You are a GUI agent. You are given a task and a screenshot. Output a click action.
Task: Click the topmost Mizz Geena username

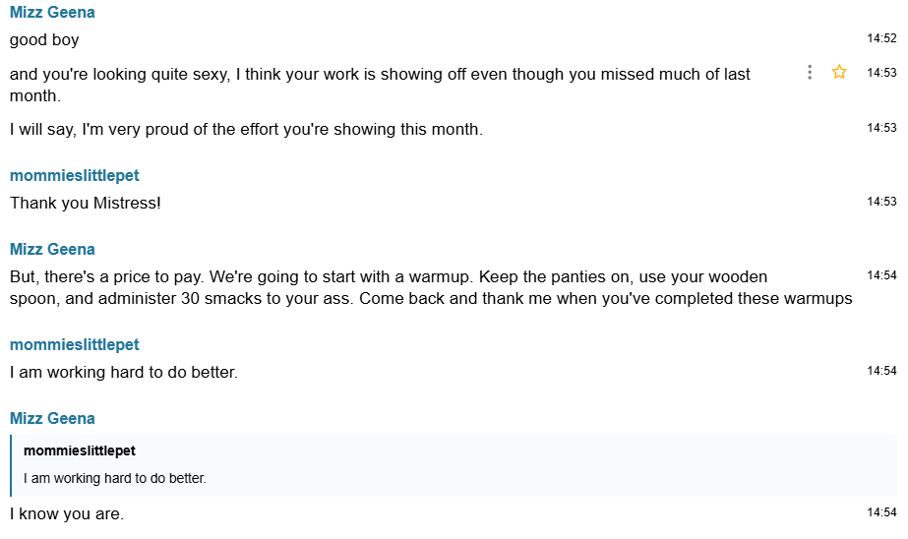52,13
